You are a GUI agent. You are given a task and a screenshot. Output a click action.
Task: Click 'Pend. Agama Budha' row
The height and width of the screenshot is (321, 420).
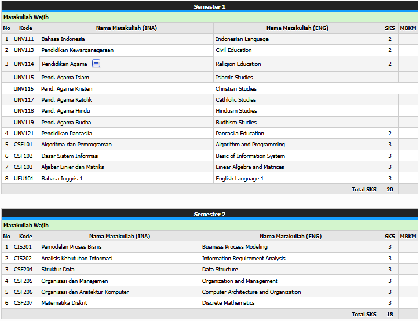210,122
